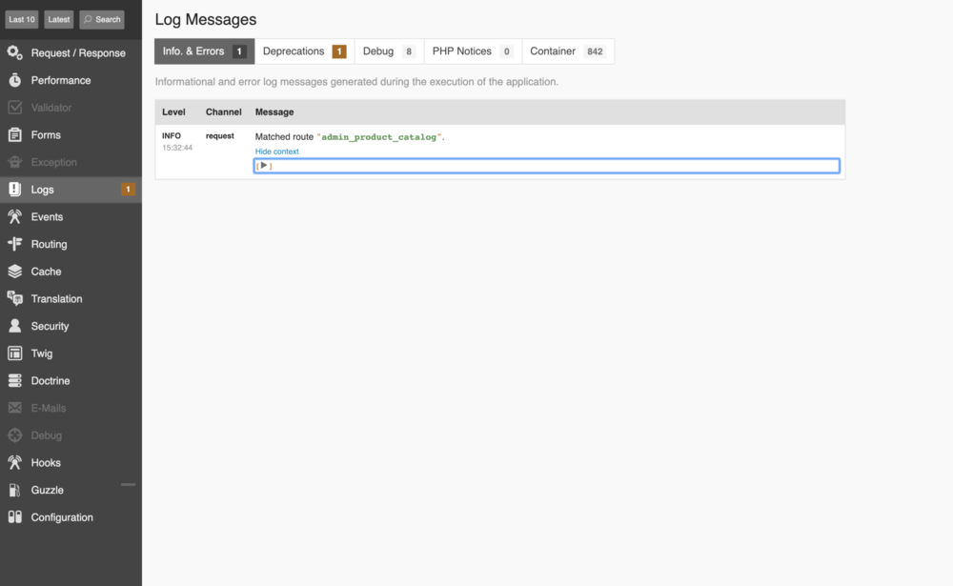Viewport: 953px width, 586px height.
Task: Click the Latest button
Action: (56, 18)
